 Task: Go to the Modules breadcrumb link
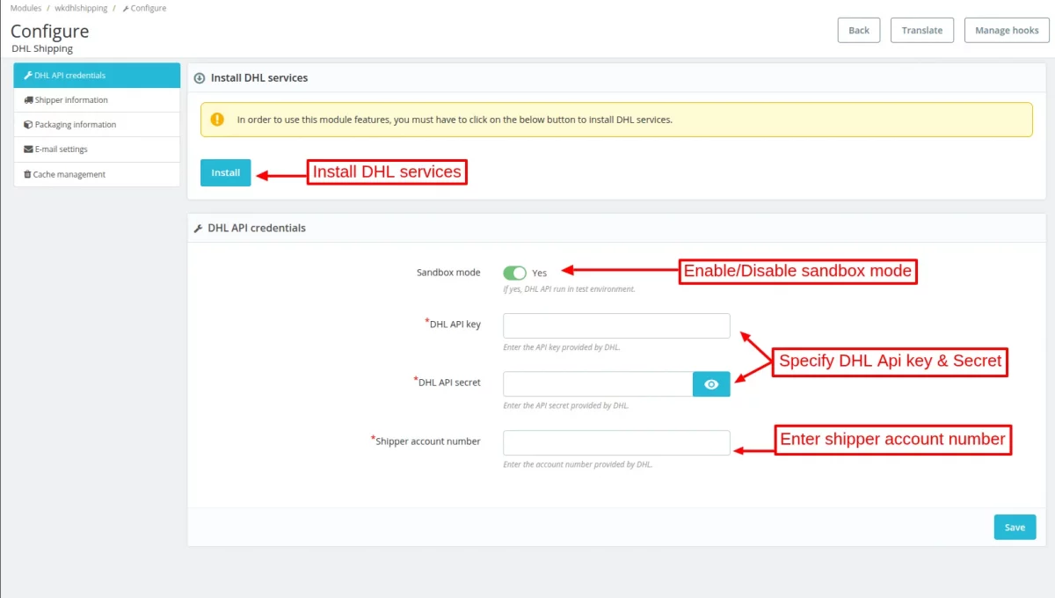click(25, 8)
